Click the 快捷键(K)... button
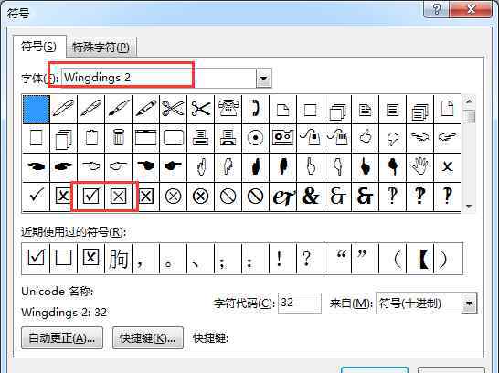This screenshot has width=499, height=373. [148, 338]
